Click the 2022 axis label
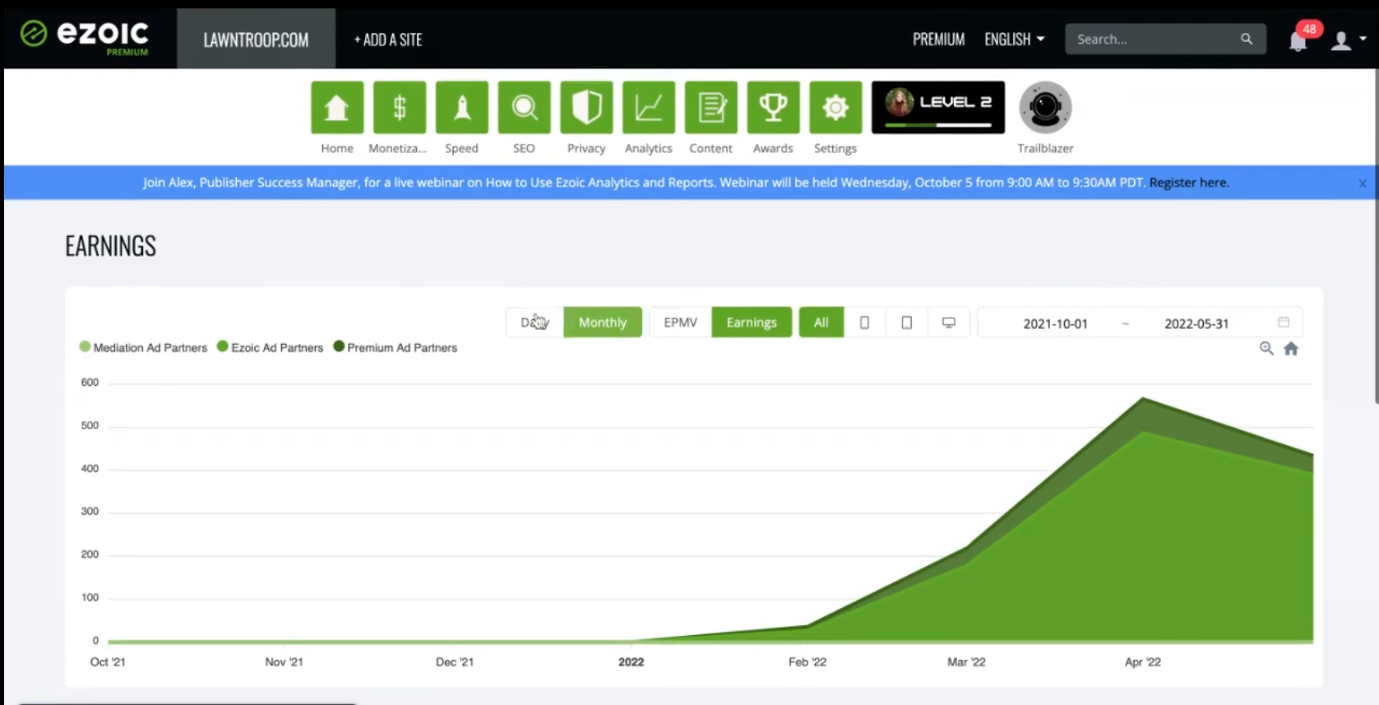The width and height of the screenshot is (1379, 705). [632, 662]
